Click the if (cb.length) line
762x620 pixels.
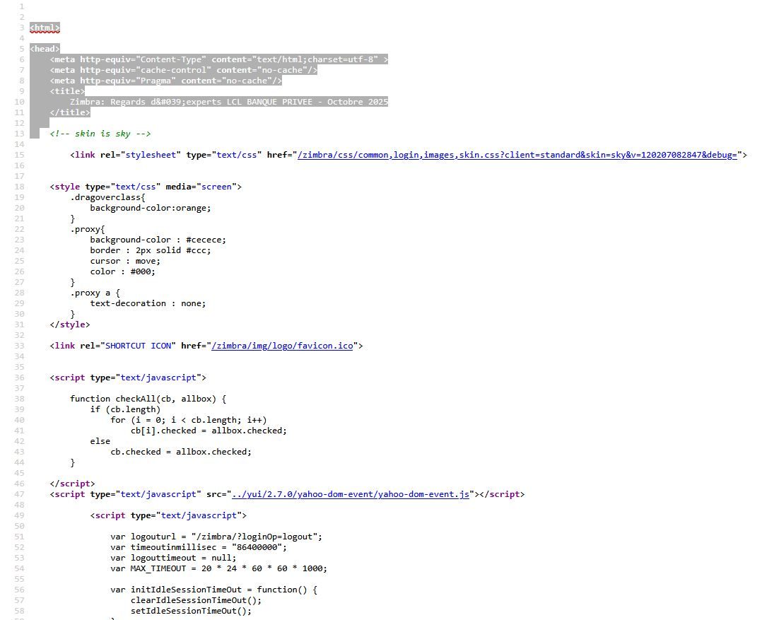pos(125,409)
